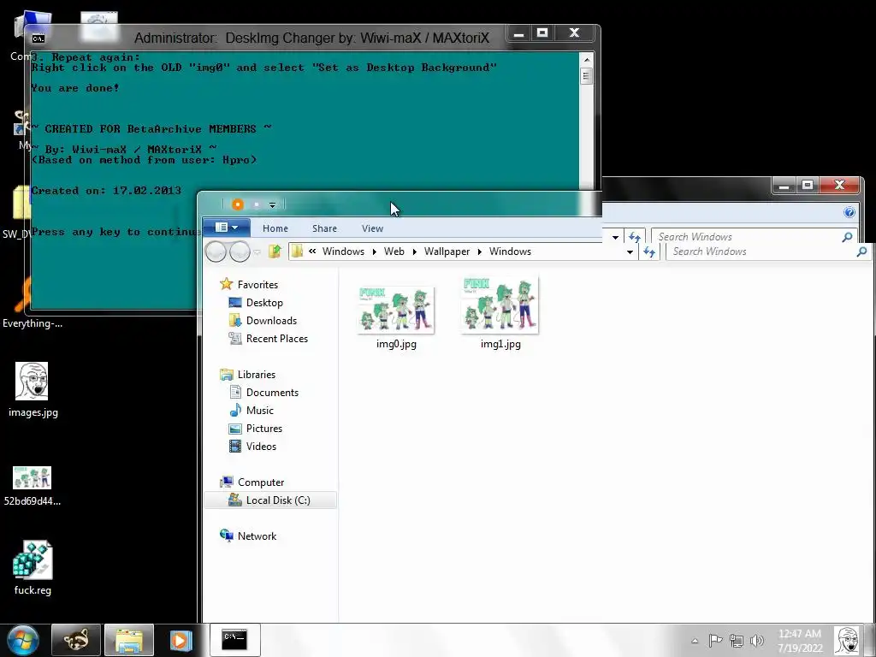876x657 pixels.
Task: Click orange quick access toolbar icon
Action: [238, 204]
